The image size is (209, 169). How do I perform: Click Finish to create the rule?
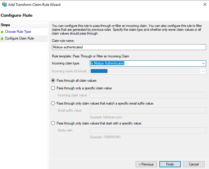[x=170, y=164]
